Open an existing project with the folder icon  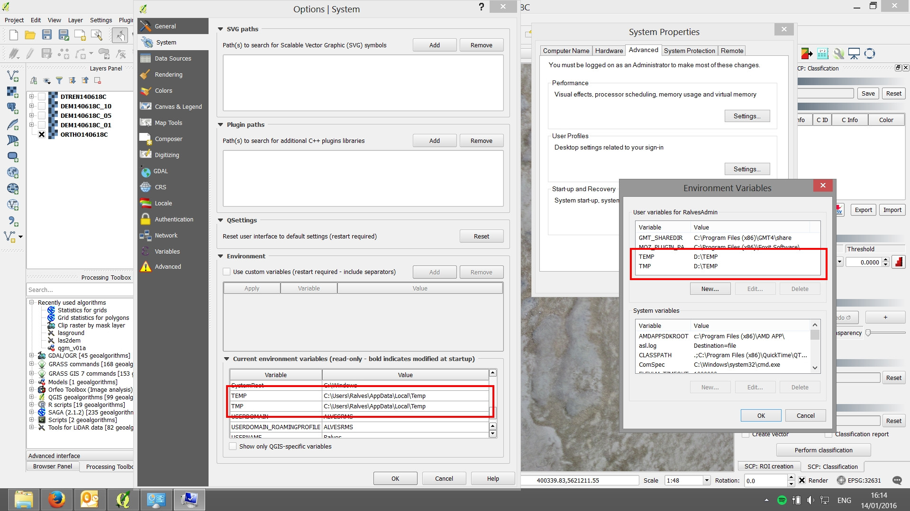click(30, 35)
